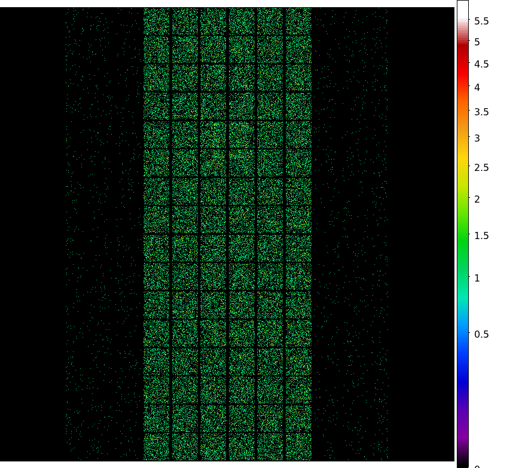Viewport: 519px width, 468px height.
Task: Select the 1.5 tick label on the colorbar
Action: pos(481,236)
